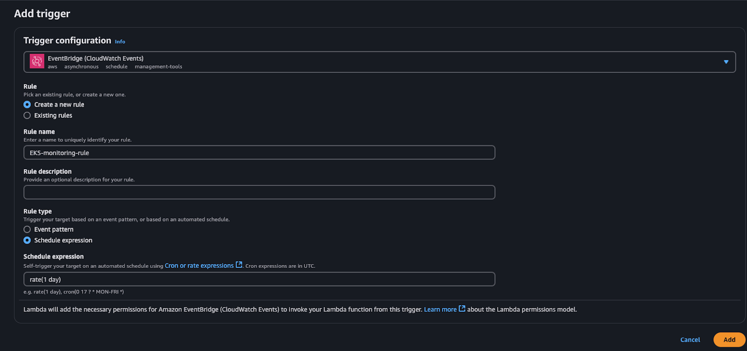Open external link icon after Cron or rate expressions
The height and width of the screenshot is (351, 747).
click(x=239, y=265)
